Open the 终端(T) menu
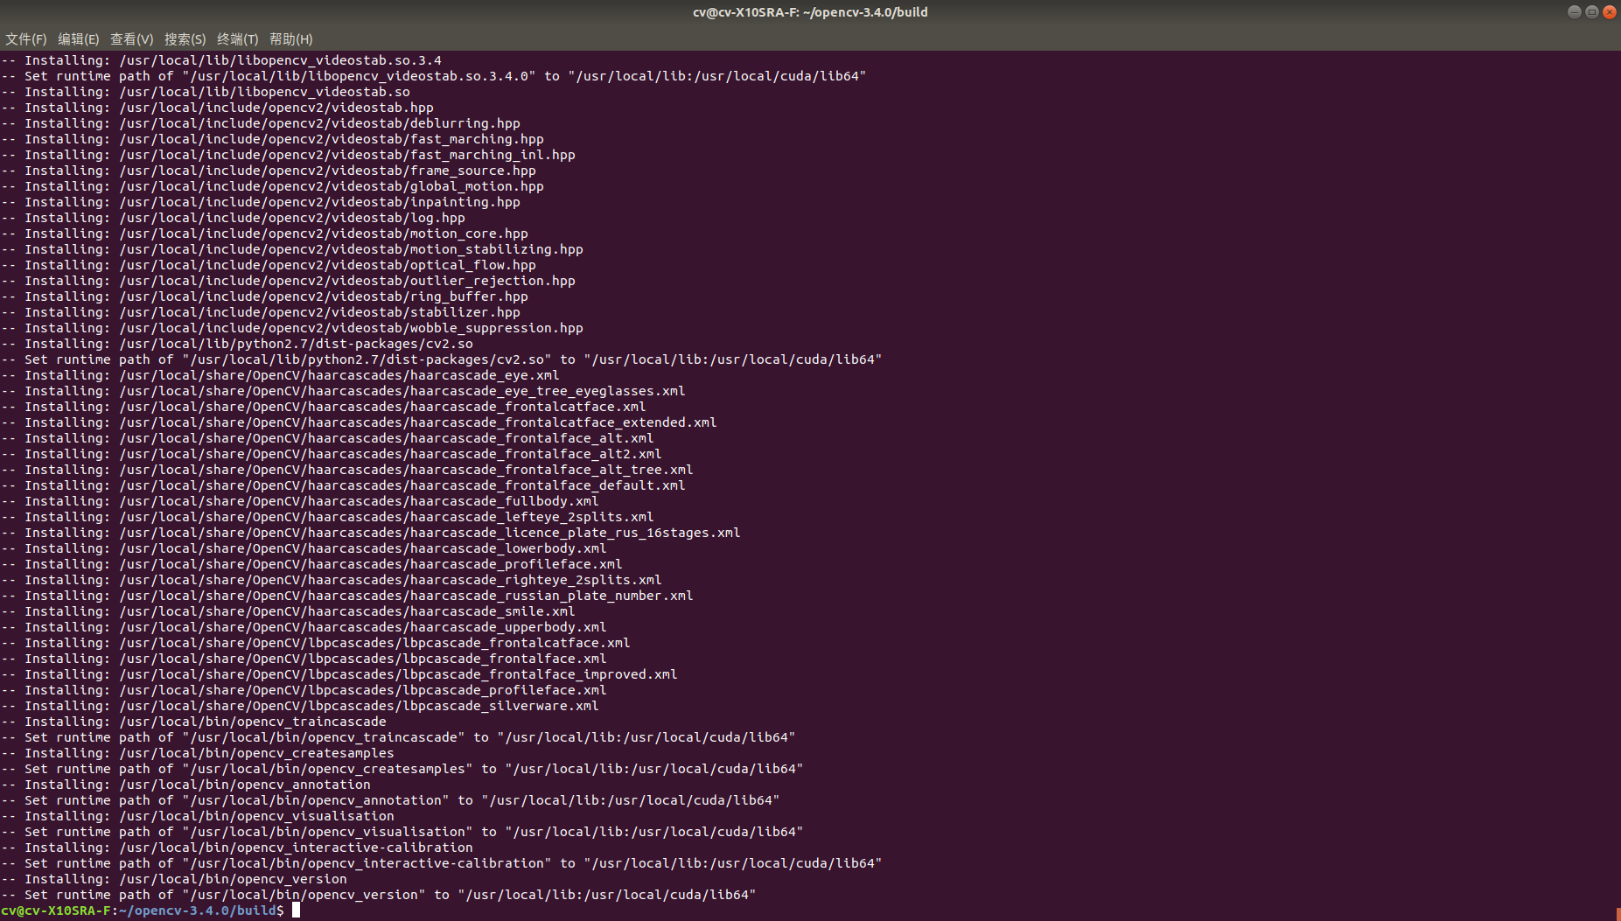The height and width of the screenshot is (921, 1621). tap(237, 39)
